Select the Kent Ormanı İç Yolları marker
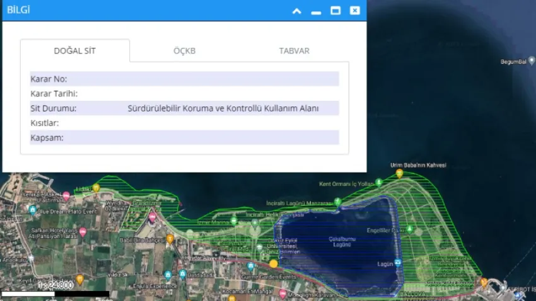The image size is (536, 301). point(378,183)
